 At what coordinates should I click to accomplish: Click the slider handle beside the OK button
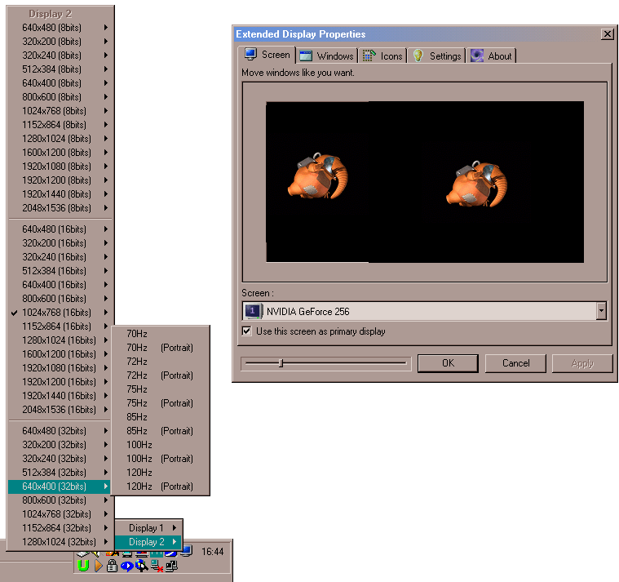pos(281,363)
